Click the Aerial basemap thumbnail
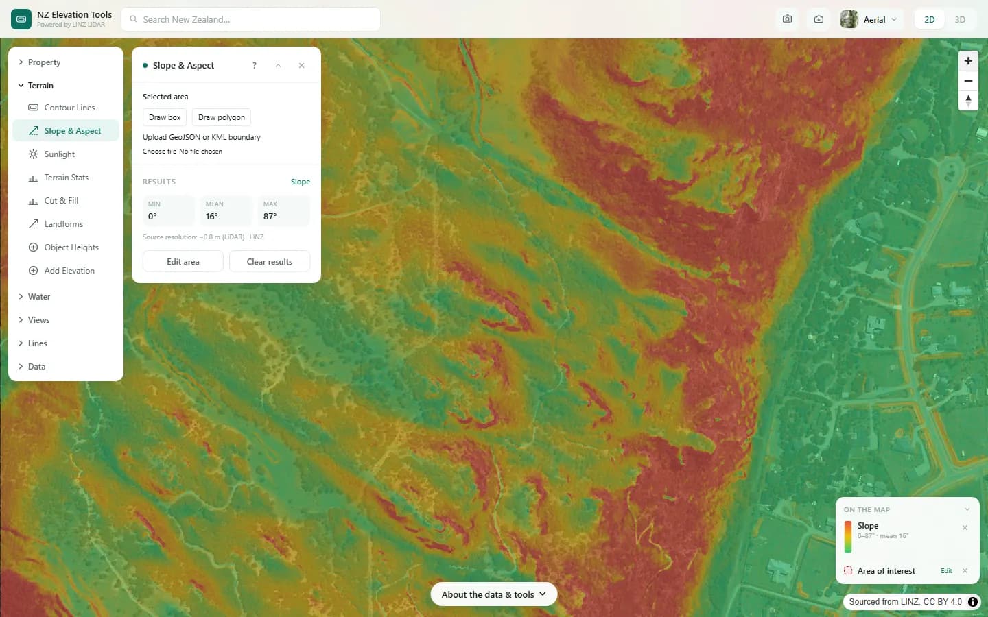The width and height of the screenshot is (988, 617). coord(849,19)
